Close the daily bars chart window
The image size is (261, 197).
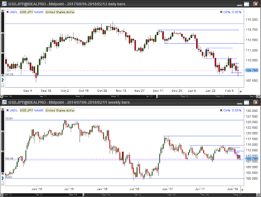pos(256,4)
